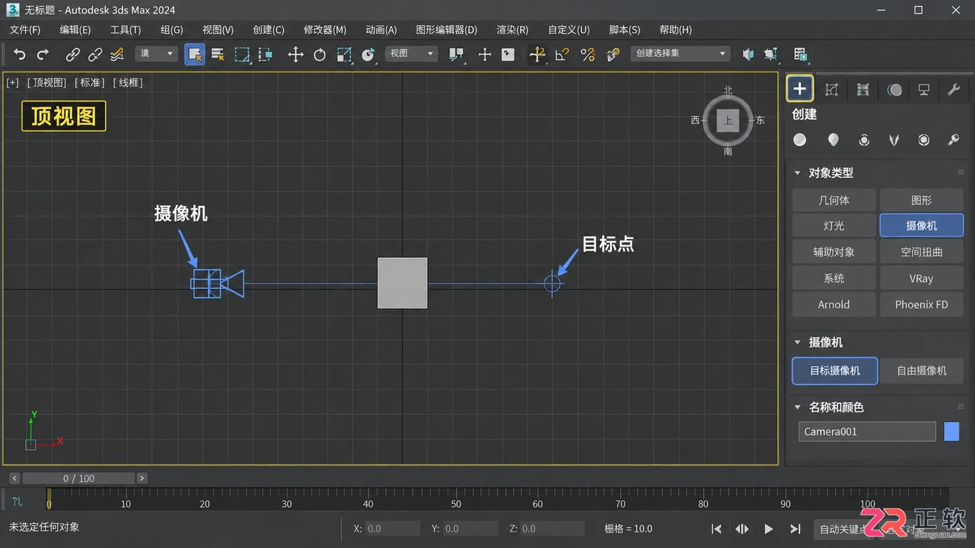Activate the Select and Scale tool
975x548 pixels.
(x=344, y=54)
